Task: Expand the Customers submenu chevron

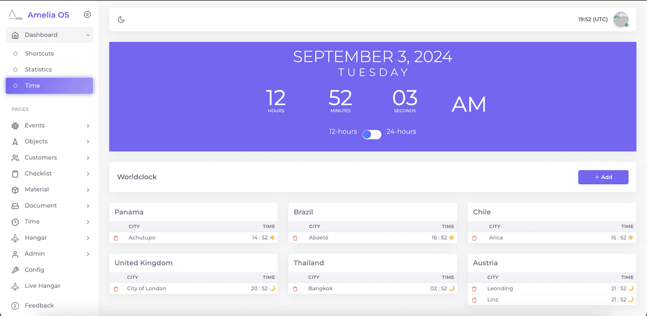Action: [x=88, y=158]
